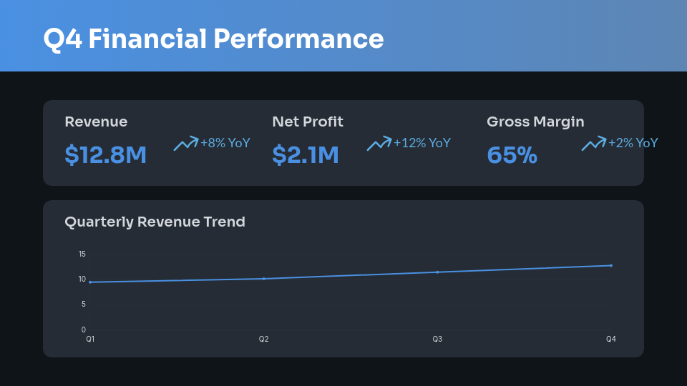
Task: Click the 65% gross margin value
Action: tap(512, 154)
